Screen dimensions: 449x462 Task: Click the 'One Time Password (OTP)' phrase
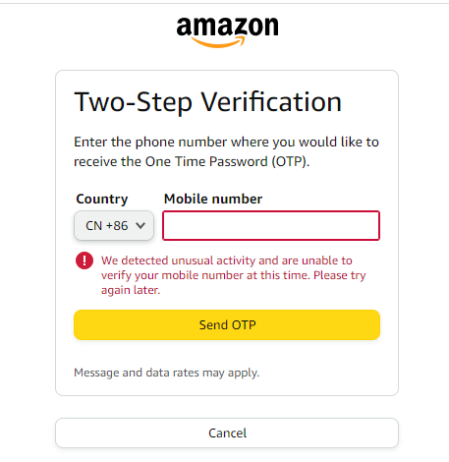[x=227, y=161]
